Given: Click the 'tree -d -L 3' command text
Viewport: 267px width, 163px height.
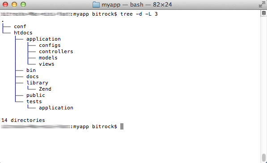Looking at the screenshot, I should point(139,14).
